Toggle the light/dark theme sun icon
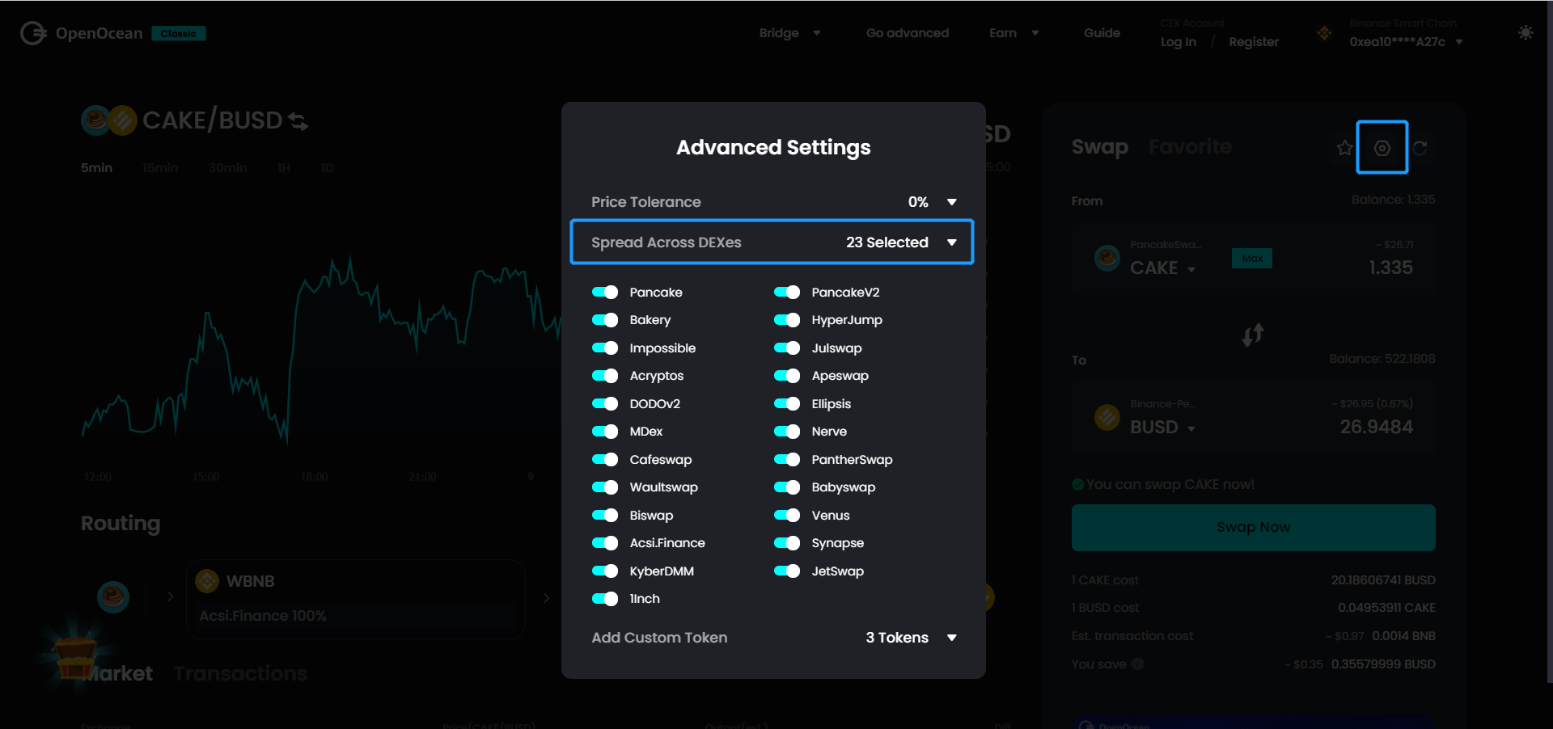 (1525, 33)
